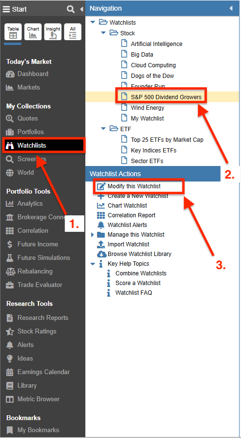Collapse the ETF folder
The height and width of the screenshot is (438, 241).
[104, 129]
